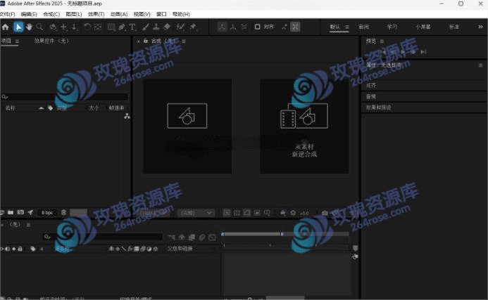Open the 合成(C) menu
The width and height of the screenshot is (488, 300).
click(51, 14)
